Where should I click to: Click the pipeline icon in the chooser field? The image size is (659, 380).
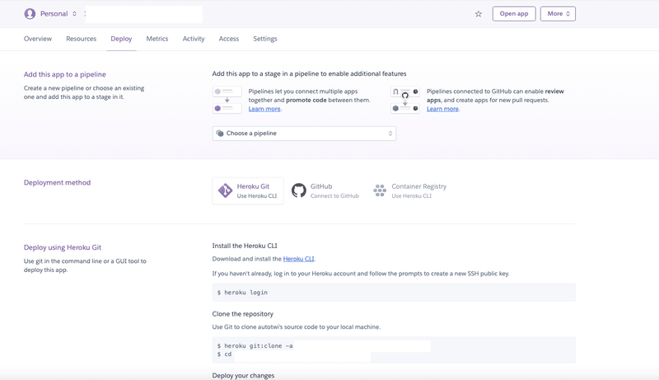click(x=220, y=134)
